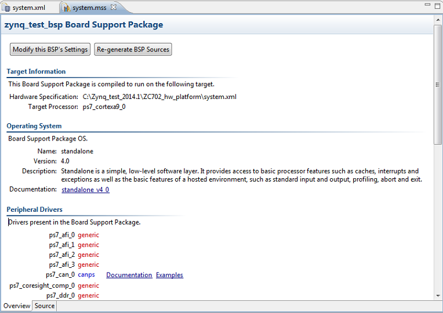Click Re-generate BSP Sources button

point(133,49)
